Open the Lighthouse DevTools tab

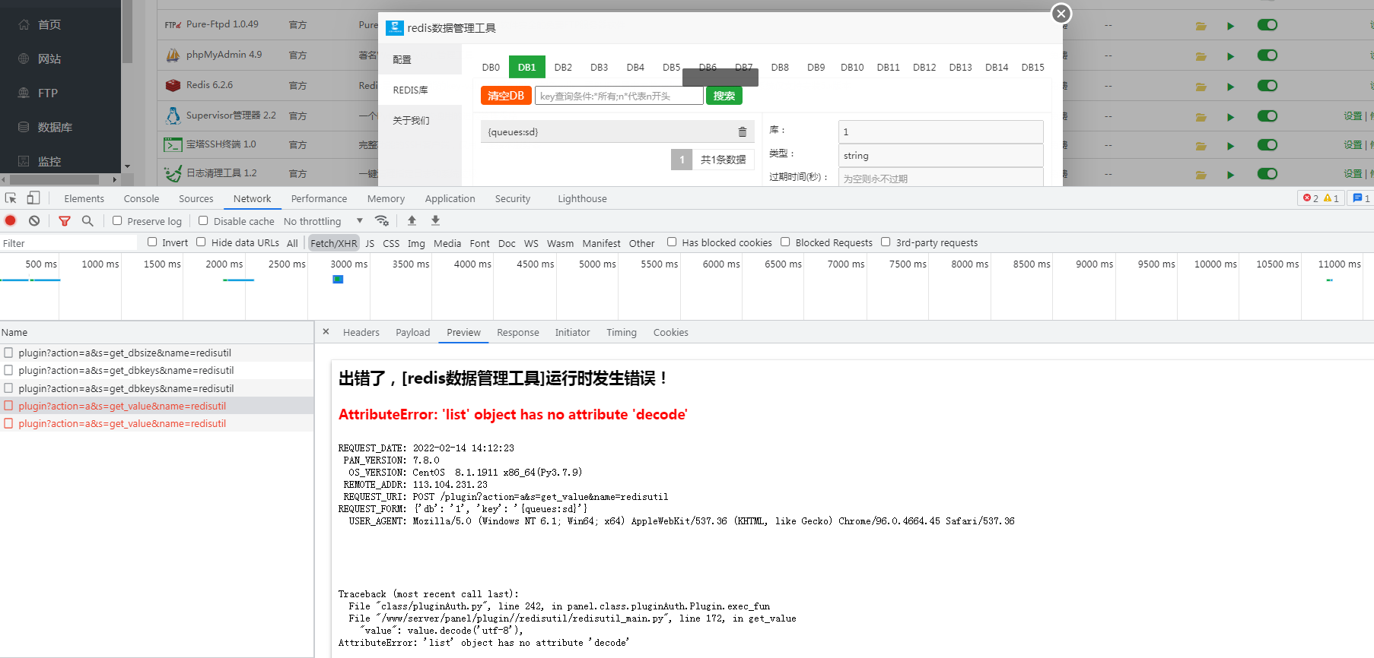tap(582, 198)
